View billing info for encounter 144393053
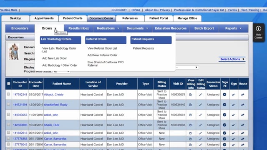 click(190, 115)
